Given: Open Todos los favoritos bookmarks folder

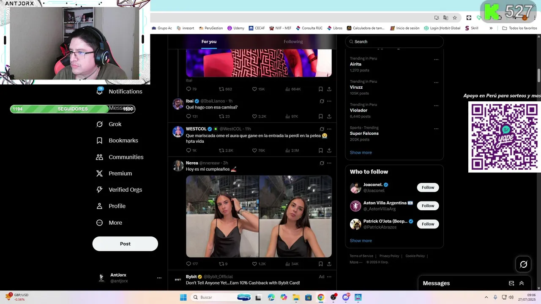Looking at the screenshot, I should pyautogui.click(x=519, y=28).
